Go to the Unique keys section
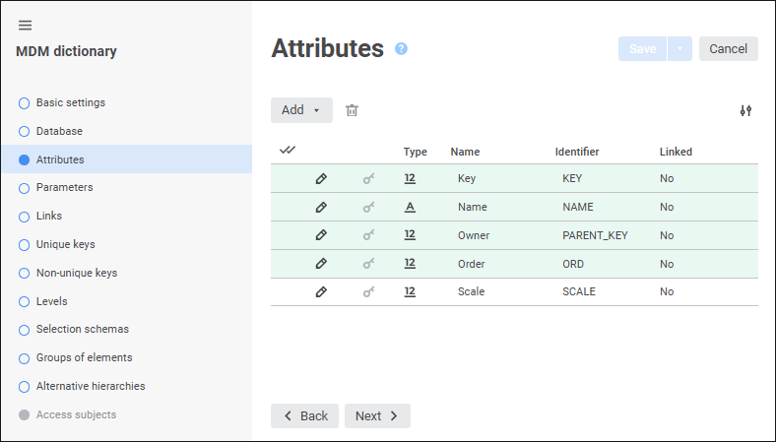The height and width of the screenshot is (442, 776). (65, 244)
